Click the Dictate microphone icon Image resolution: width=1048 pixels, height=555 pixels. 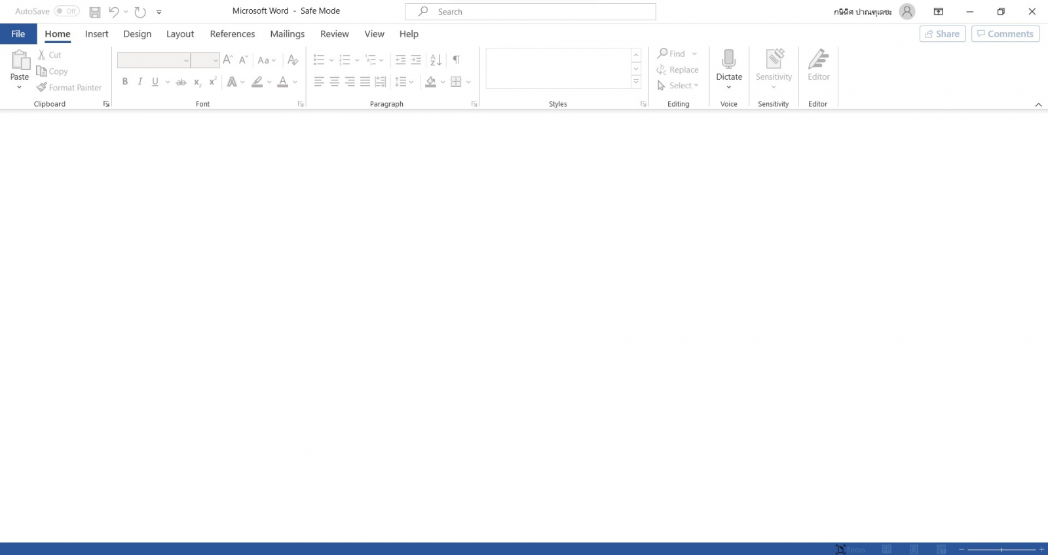[x=729, y=59]
